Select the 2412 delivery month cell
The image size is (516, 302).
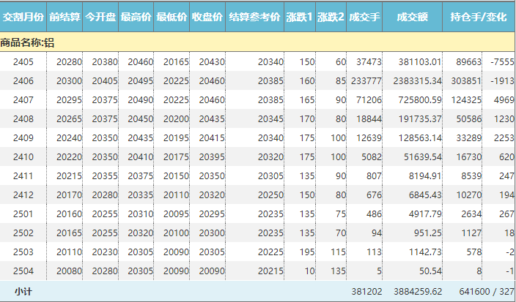(23, 195)
